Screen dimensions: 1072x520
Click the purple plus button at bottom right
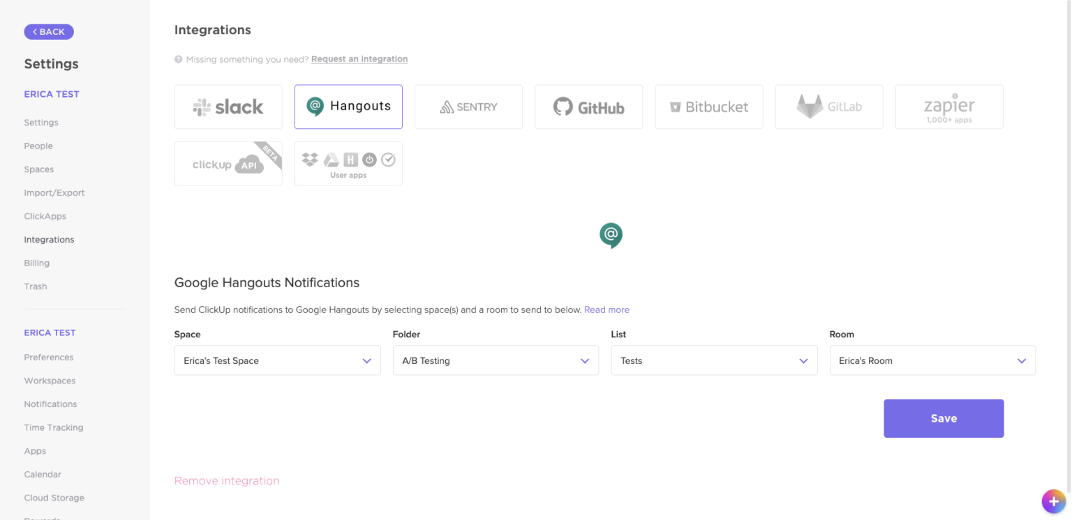pyautogui.click(x=1053, y=501)
